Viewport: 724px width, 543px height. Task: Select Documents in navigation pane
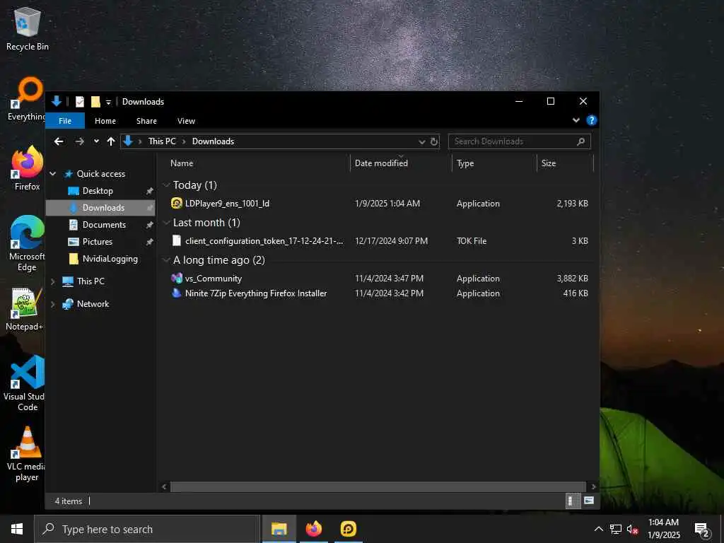tap(104, 225)
